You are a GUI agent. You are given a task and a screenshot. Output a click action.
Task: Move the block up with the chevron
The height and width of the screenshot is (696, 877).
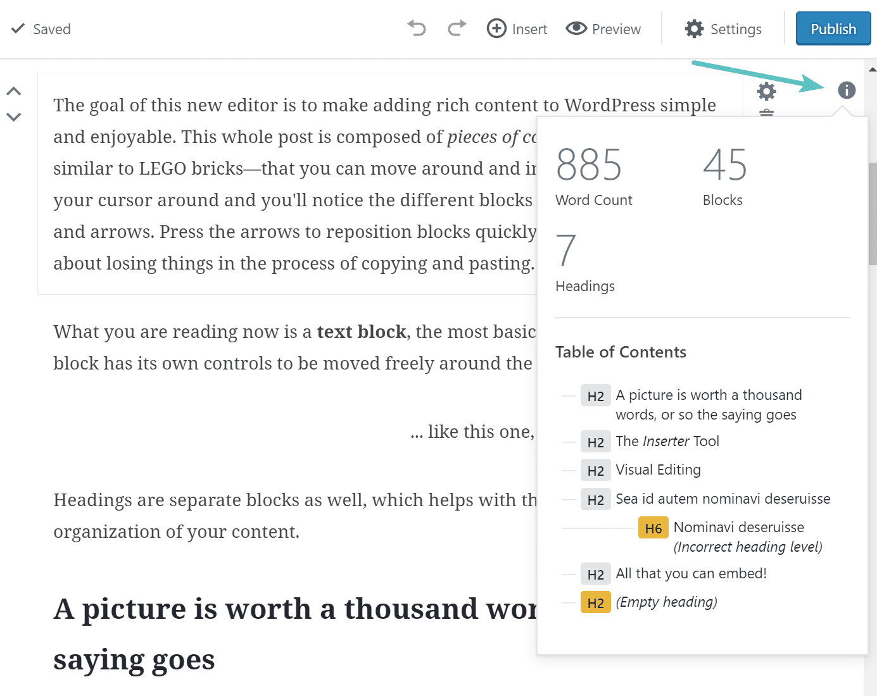14,92
